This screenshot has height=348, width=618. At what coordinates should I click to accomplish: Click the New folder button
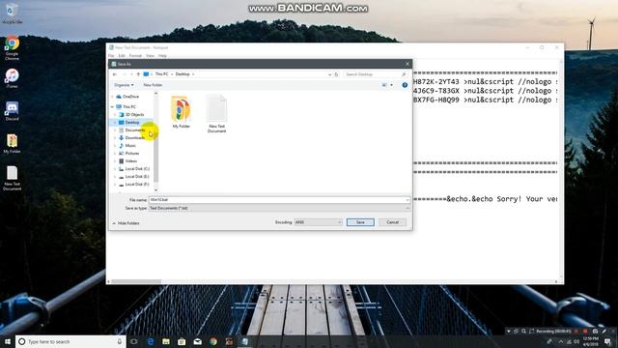[x=153, y=85]
